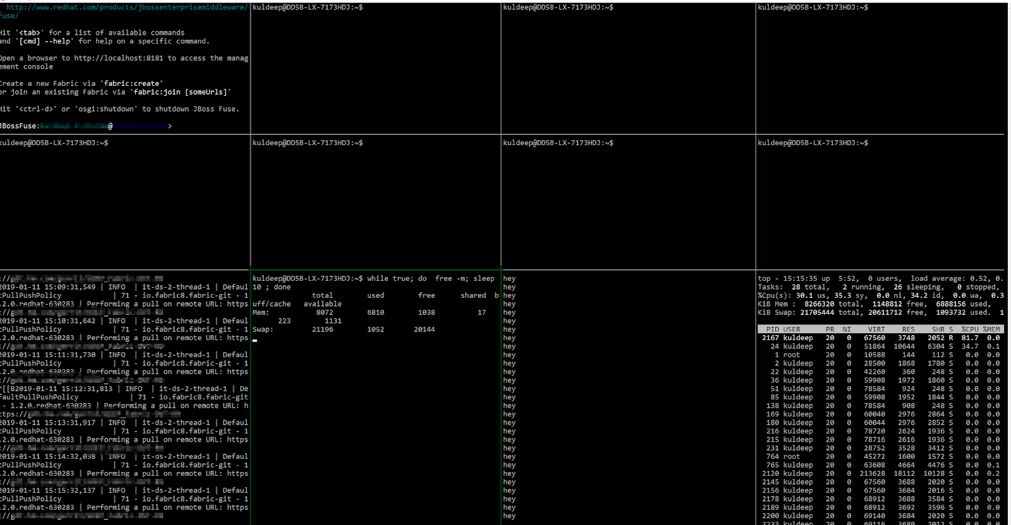Click the log timestamp 15:09:31,549
This screenshot has height=525, width=1011.
[70, 287]
